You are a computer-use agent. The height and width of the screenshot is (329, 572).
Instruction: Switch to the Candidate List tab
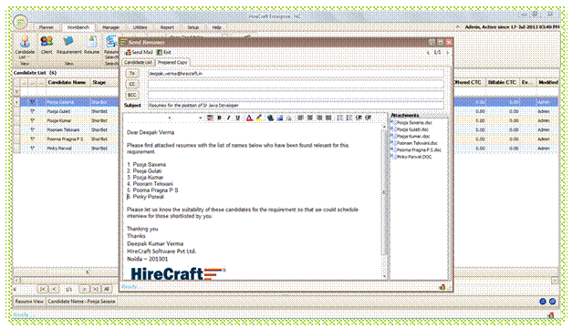point(139,62)
